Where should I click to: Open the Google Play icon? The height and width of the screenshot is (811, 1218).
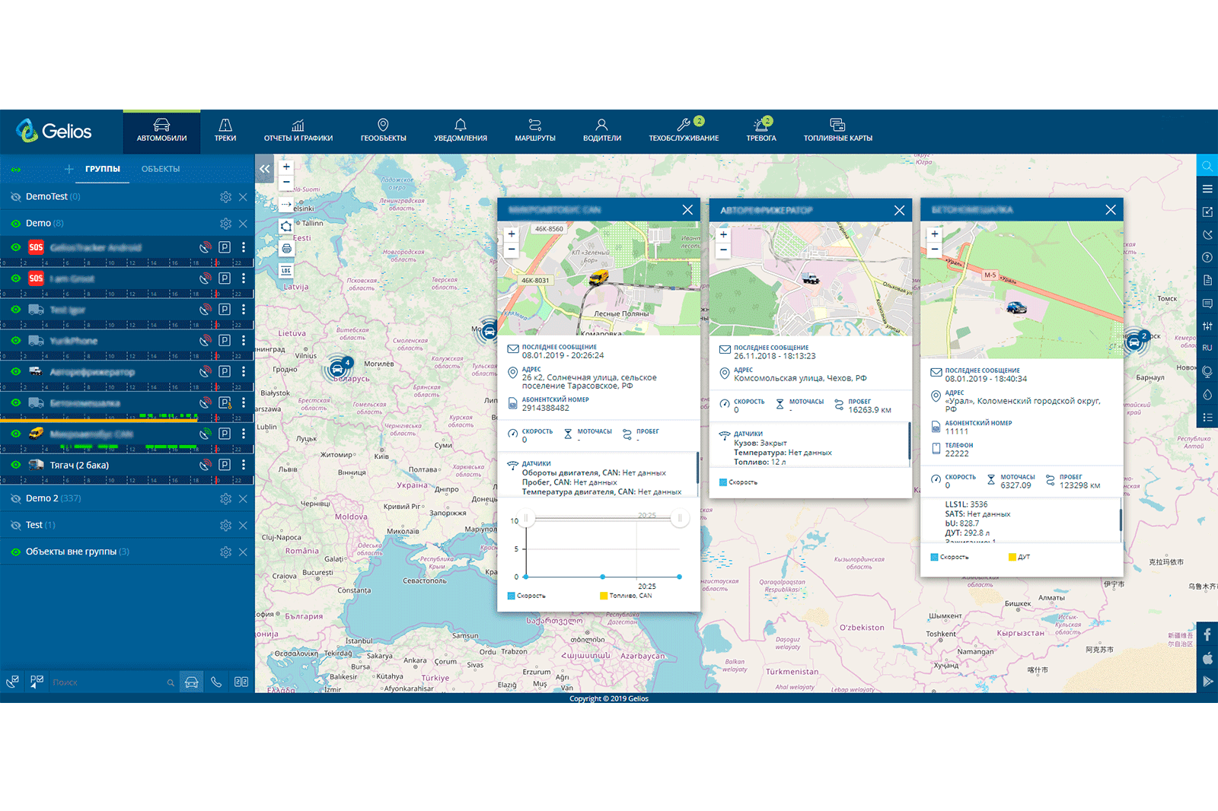[x=1207, y=681]
